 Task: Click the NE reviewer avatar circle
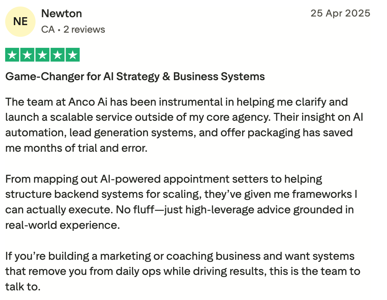tap(20, 21)
